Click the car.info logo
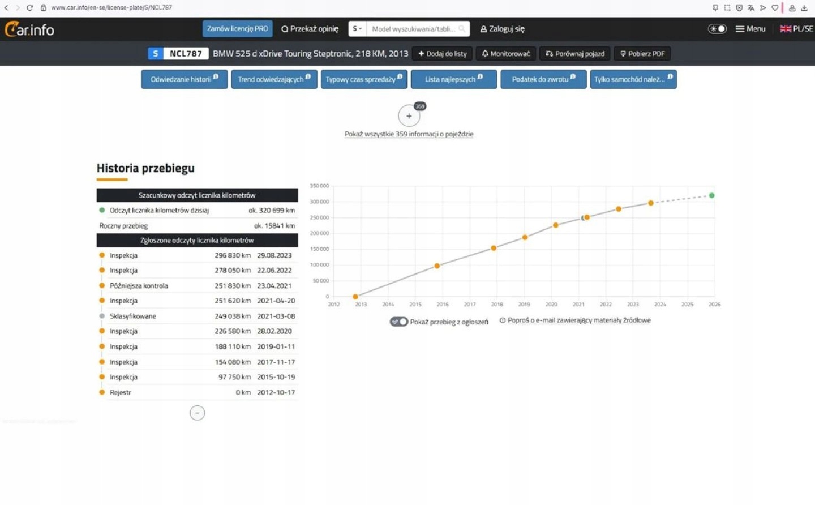Image resolution: width=815 pixels, height=505 pixels. tap(29, 29)
